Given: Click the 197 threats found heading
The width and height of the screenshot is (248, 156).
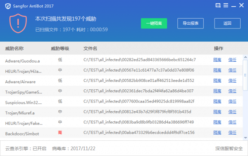Looking at the screenshot, I should [66, 19].
